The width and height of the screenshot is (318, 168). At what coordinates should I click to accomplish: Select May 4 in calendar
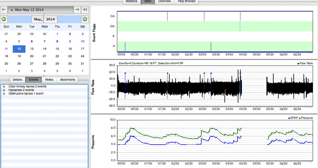click(6, 41)
